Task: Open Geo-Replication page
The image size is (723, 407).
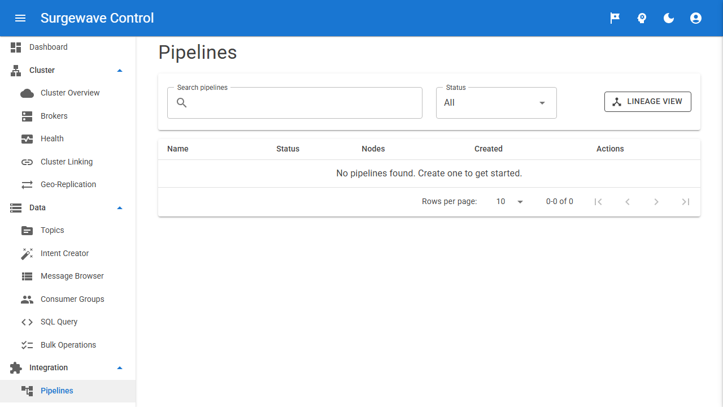Action: [68, 185]
